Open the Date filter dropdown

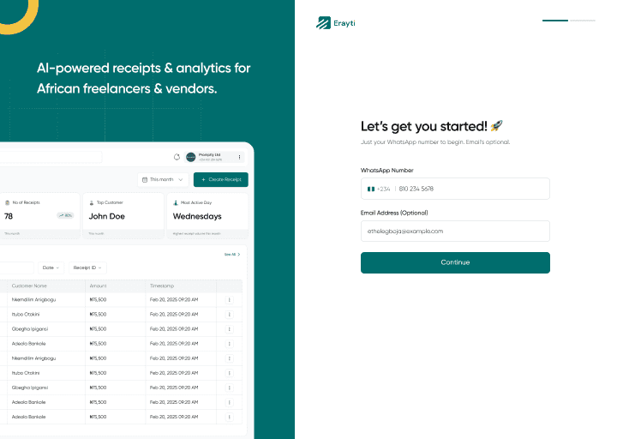point(51,268)
